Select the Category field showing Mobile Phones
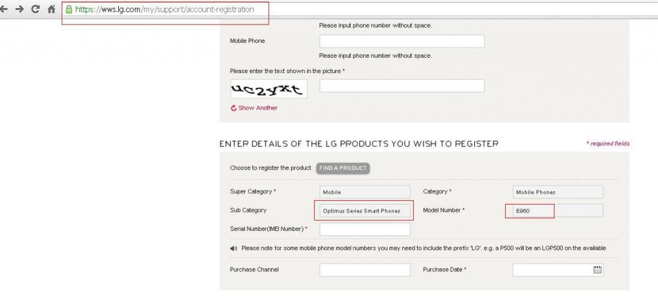 point(557,192)
